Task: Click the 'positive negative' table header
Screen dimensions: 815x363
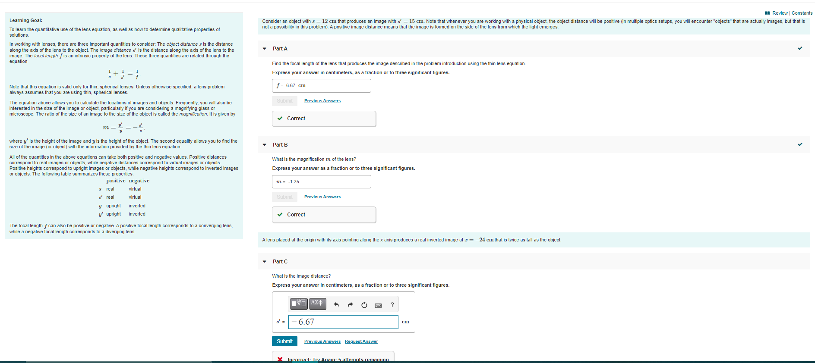Action: point(128,181)
